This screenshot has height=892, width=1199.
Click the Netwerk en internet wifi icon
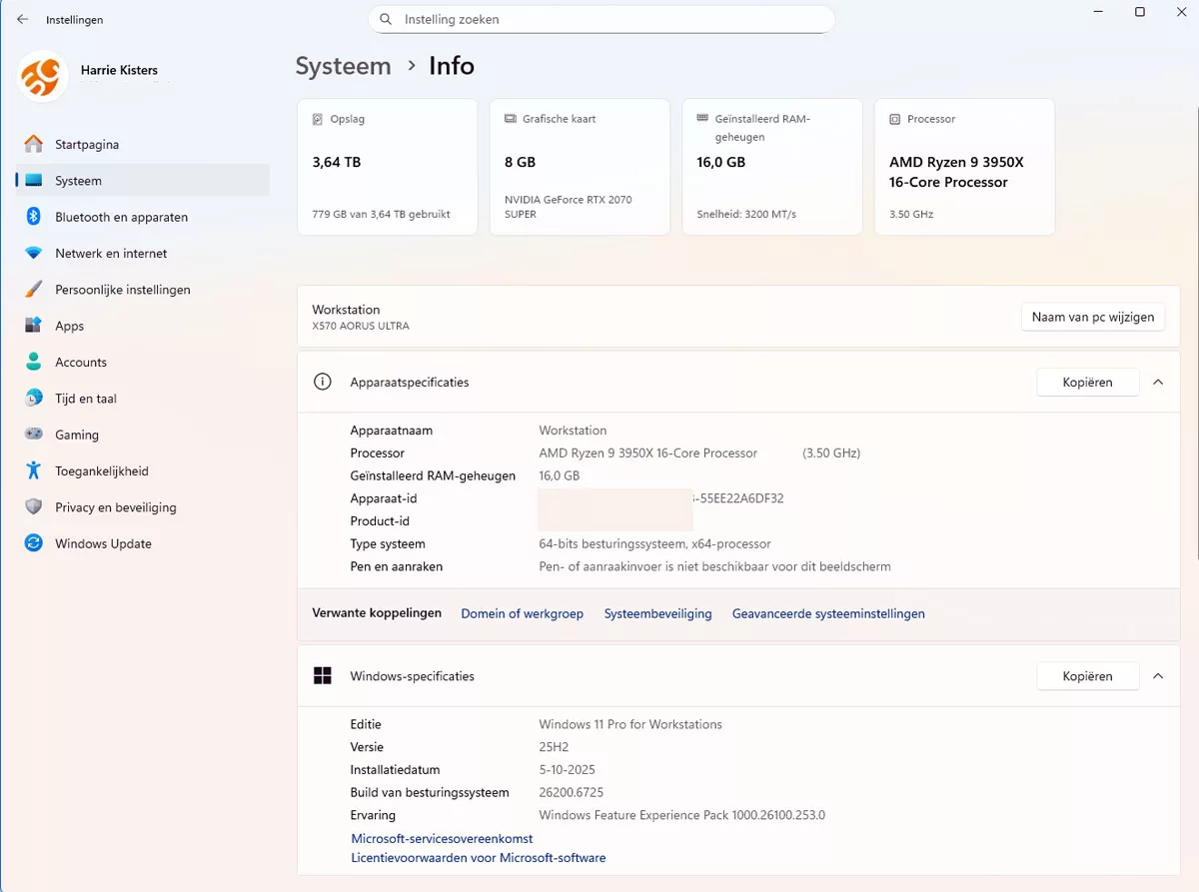tap(34, 254)
